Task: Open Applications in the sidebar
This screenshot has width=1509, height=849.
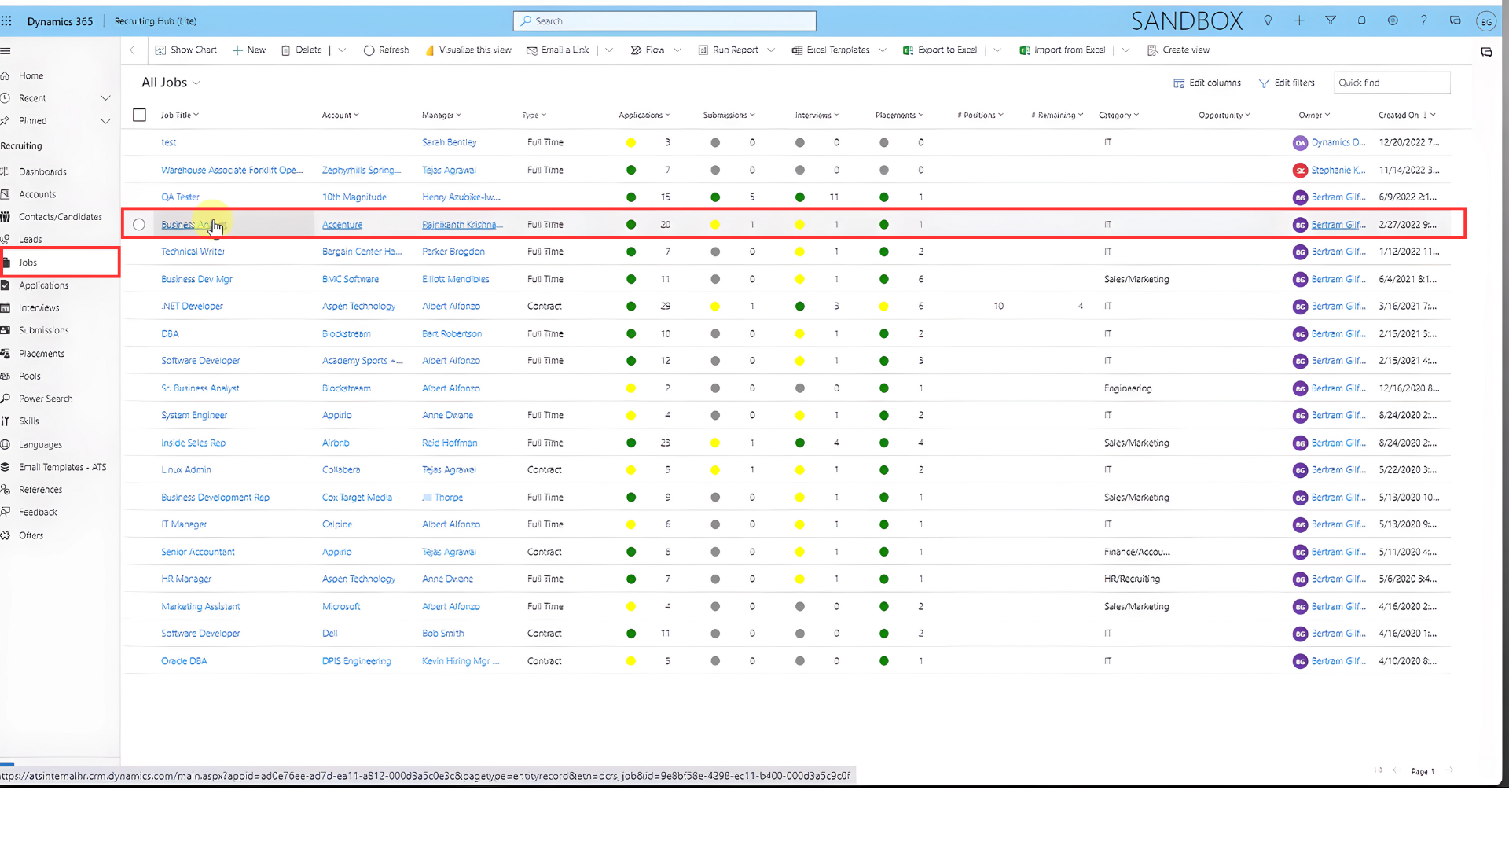Action: [43, 286]
